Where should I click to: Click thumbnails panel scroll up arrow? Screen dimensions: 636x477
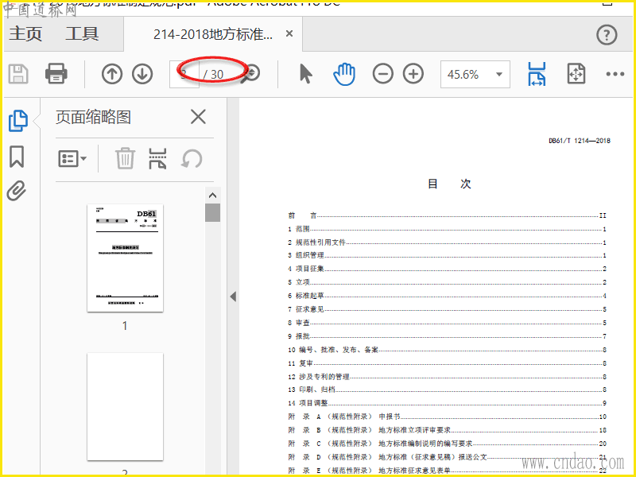[212, 196]
